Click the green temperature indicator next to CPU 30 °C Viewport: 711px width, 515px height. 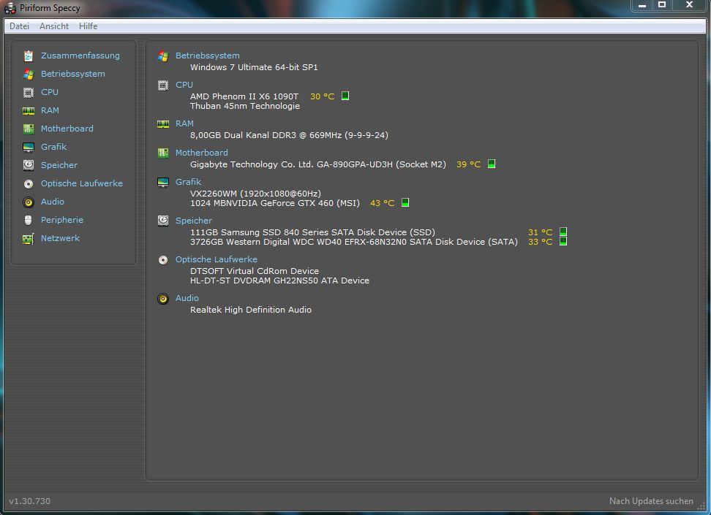point(345,96)
